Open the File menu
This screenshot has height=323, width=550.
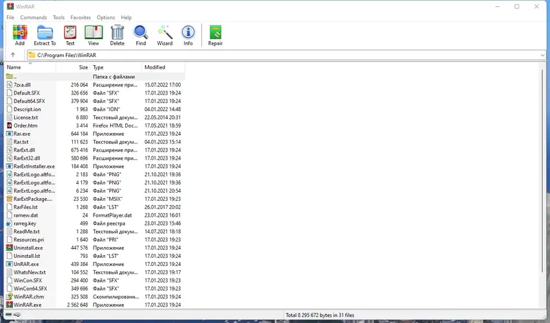[x=10, y=18]
